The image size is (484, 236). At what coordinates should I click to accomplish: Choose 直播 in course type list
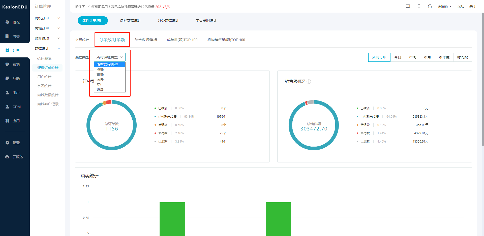coord(110,75)
